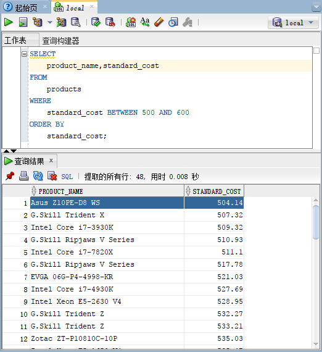The height and width of the screenshot is (352, 322).
Task: Open tab list dropdown at top right
Action: pos(316,7)
